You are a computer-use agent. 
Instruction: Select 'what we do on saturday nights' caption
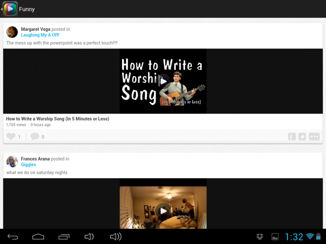tap(37, 172)
